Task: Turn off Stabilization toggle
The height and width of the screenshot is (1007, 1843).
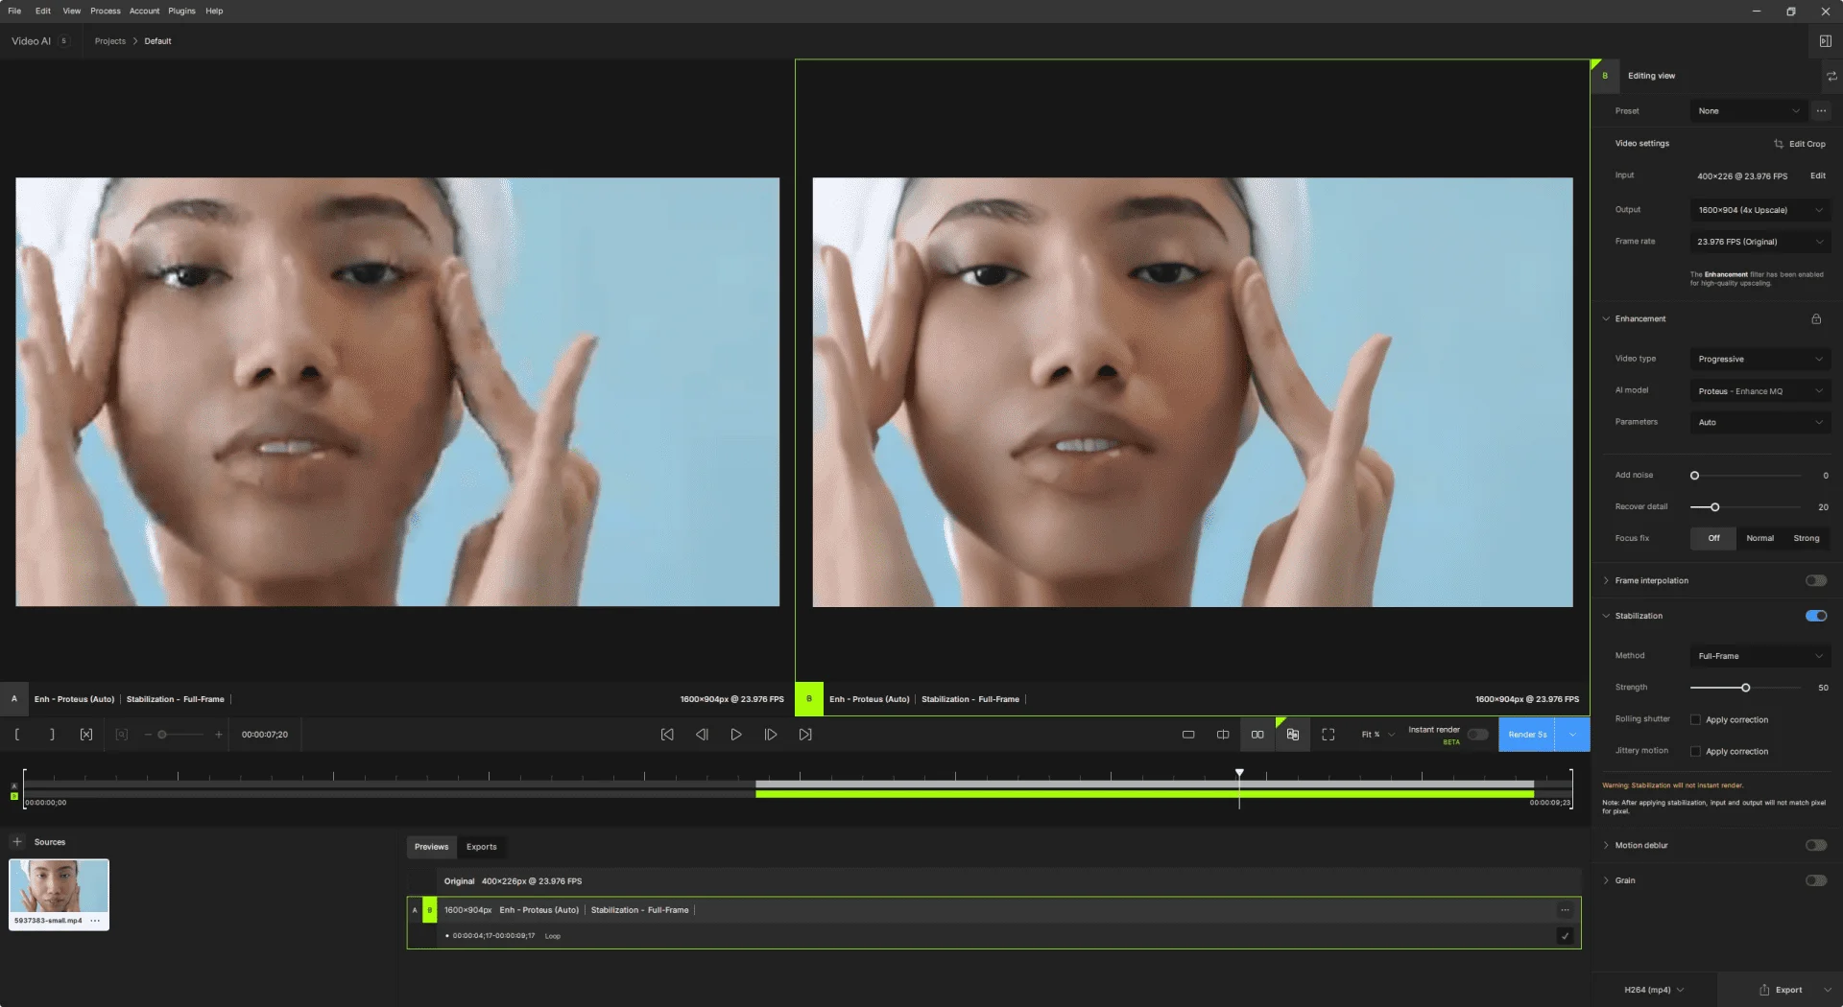Action: point(1816,616)
